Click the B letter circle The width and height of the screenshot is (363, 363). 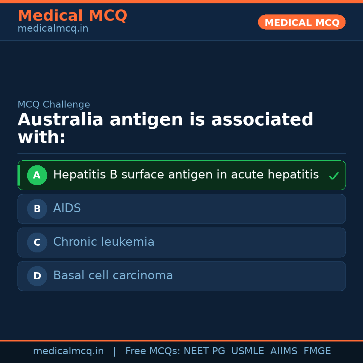[x=37, y=209]
